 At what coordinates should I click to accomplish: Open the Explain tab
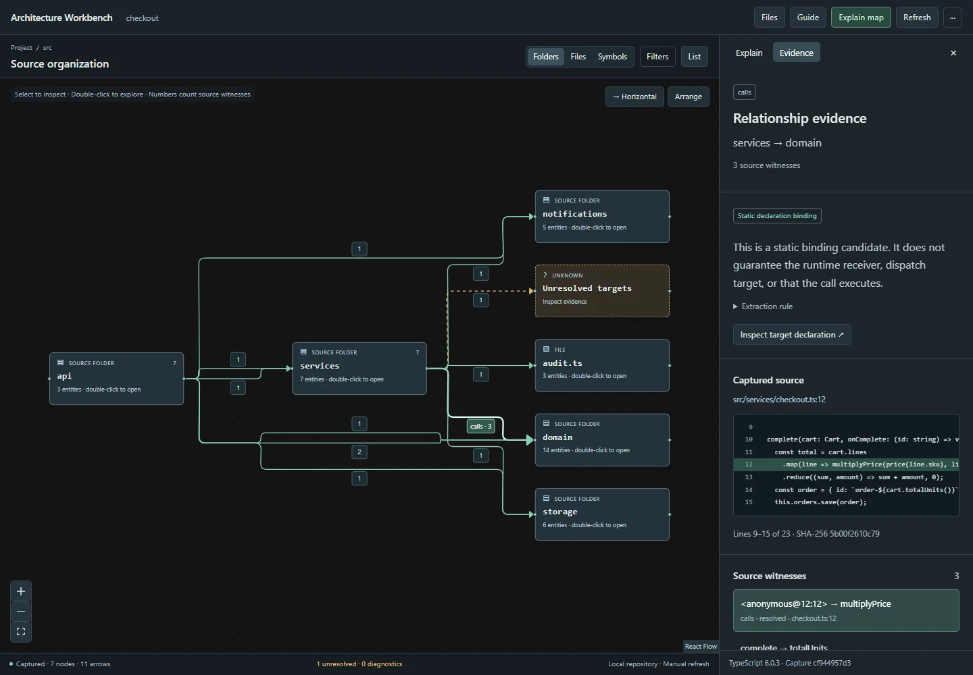click(x=749, y=53)
